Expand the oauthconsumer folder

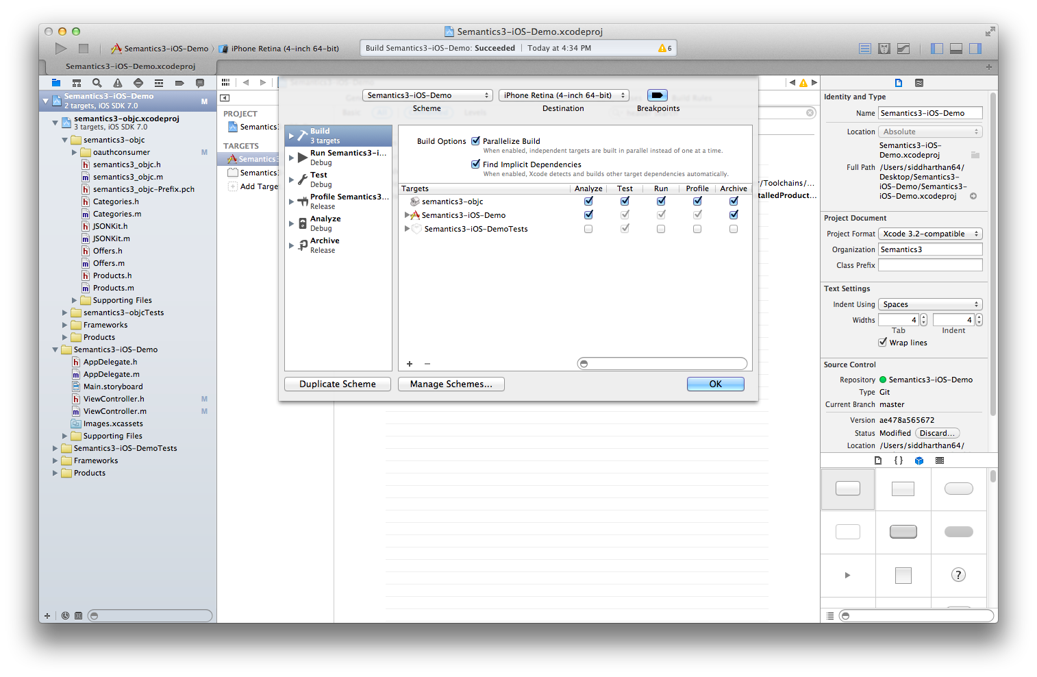tap(75, 152)
